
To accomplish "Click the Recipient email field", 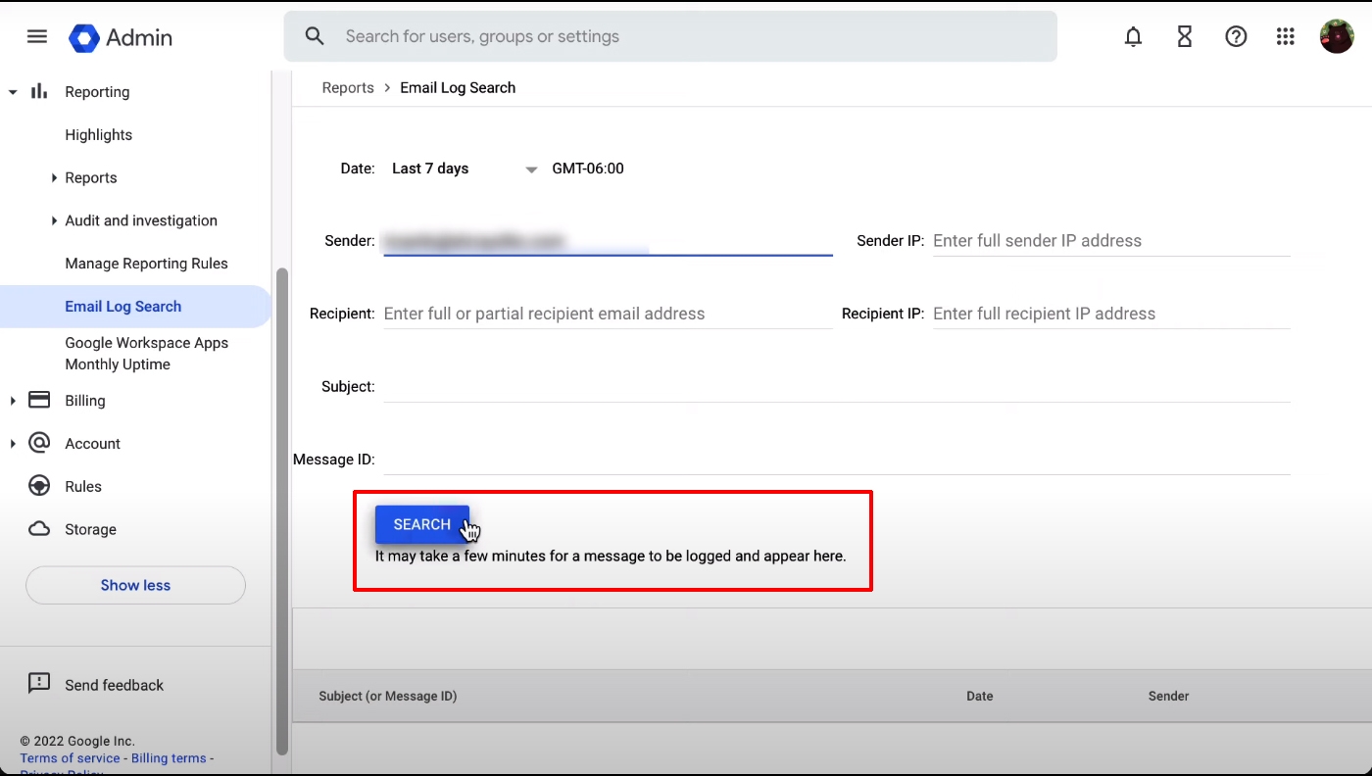I will pos(608,314).
